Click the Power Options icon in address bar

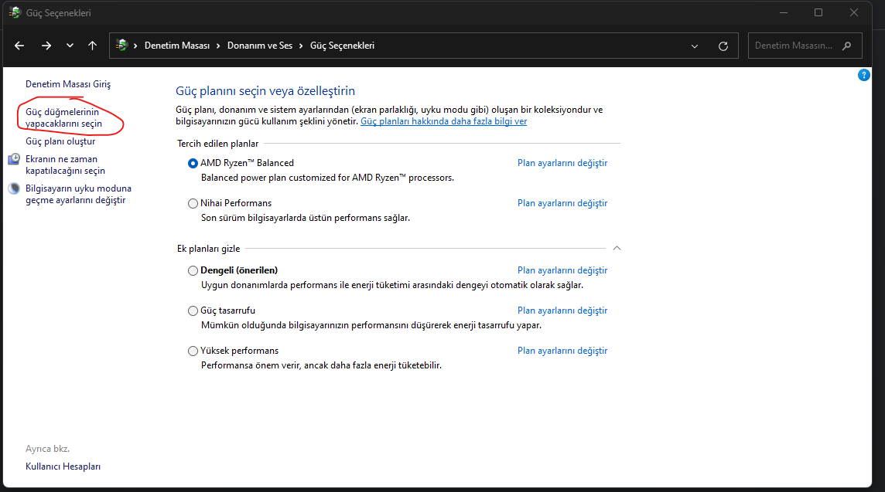[121, 46]
